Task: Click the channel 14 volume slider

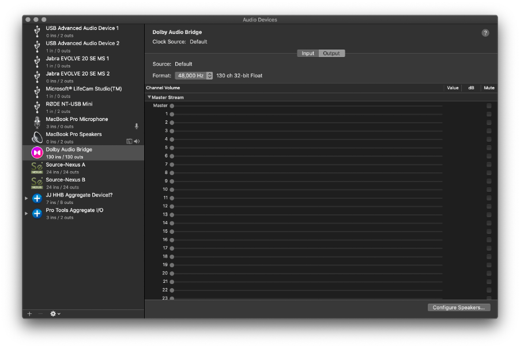Action: click(x=307, y=223)
